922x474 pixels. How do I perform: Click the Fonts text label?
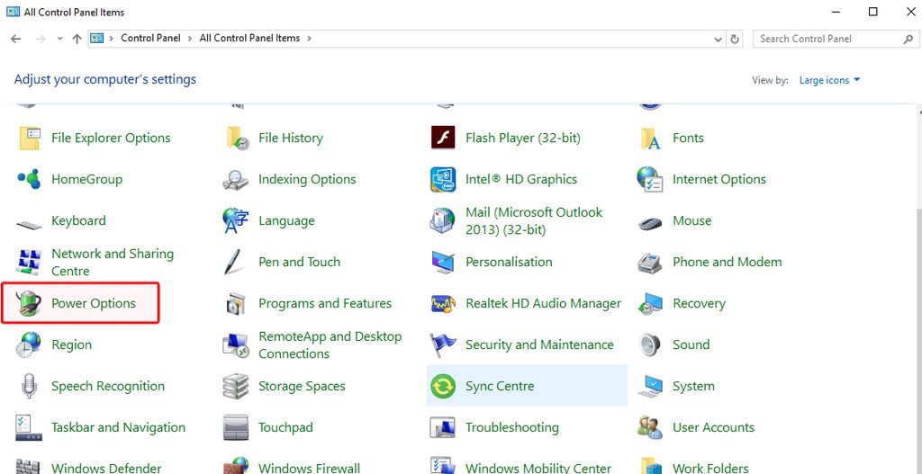pyautogui.click(x=688, y=138)
